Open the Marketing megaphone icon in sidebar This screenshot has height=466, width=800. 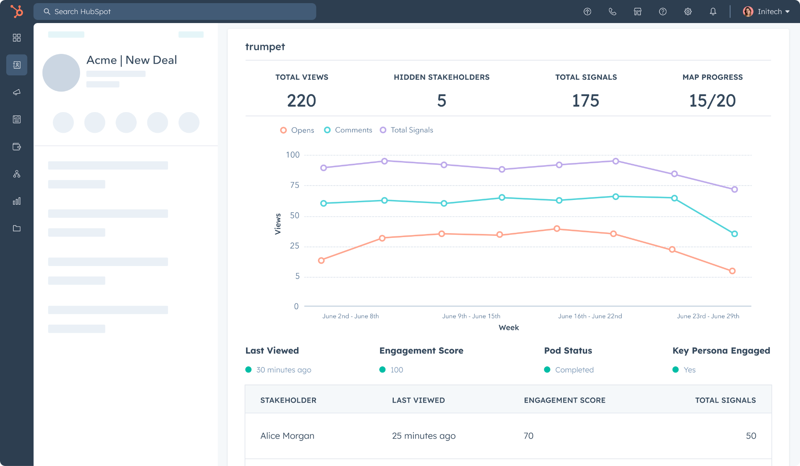(17, 92)
